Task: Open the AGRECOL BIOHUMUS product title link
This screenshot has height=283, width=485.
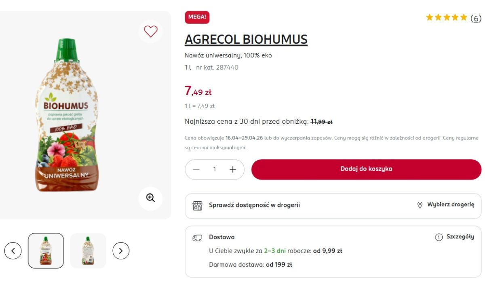Action: 246,40
